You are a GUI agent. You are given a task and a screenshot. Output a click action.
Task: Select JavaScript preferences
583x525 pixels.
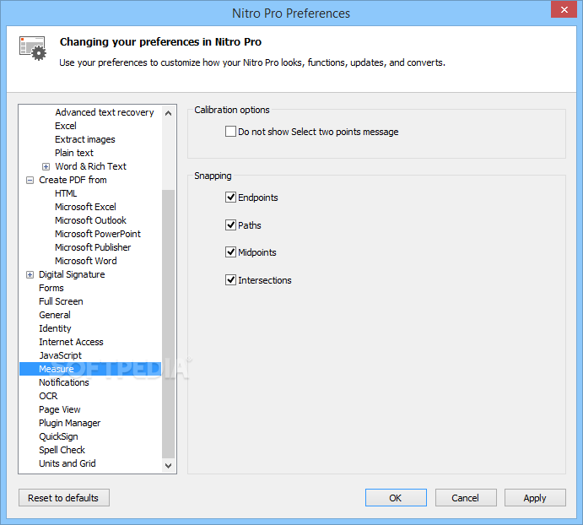coord(60,355)
